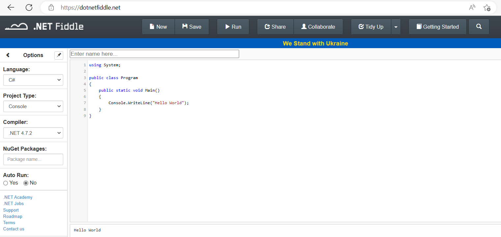Image resolution: width=501 pixels, height=237 pixels.
Task: Open Project Type dropdown showing Console
Action: point(33,106)
